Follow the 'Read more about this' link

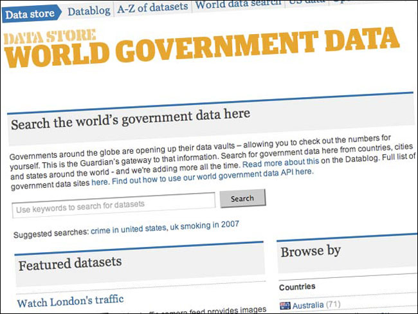click(280, 163)
